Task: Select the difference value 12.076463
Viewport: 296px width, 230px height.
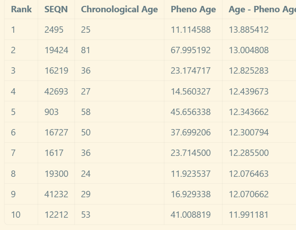Action: coord(249,174)
